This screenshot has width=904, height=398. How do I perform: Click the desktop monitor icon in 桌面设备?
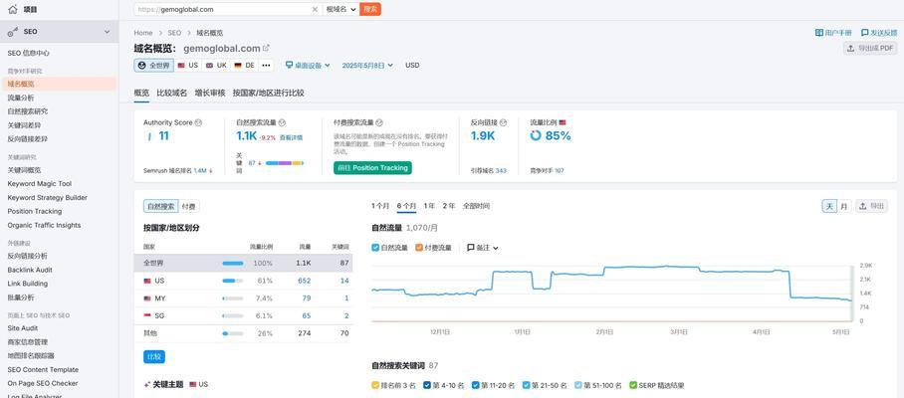click(290, 65)
